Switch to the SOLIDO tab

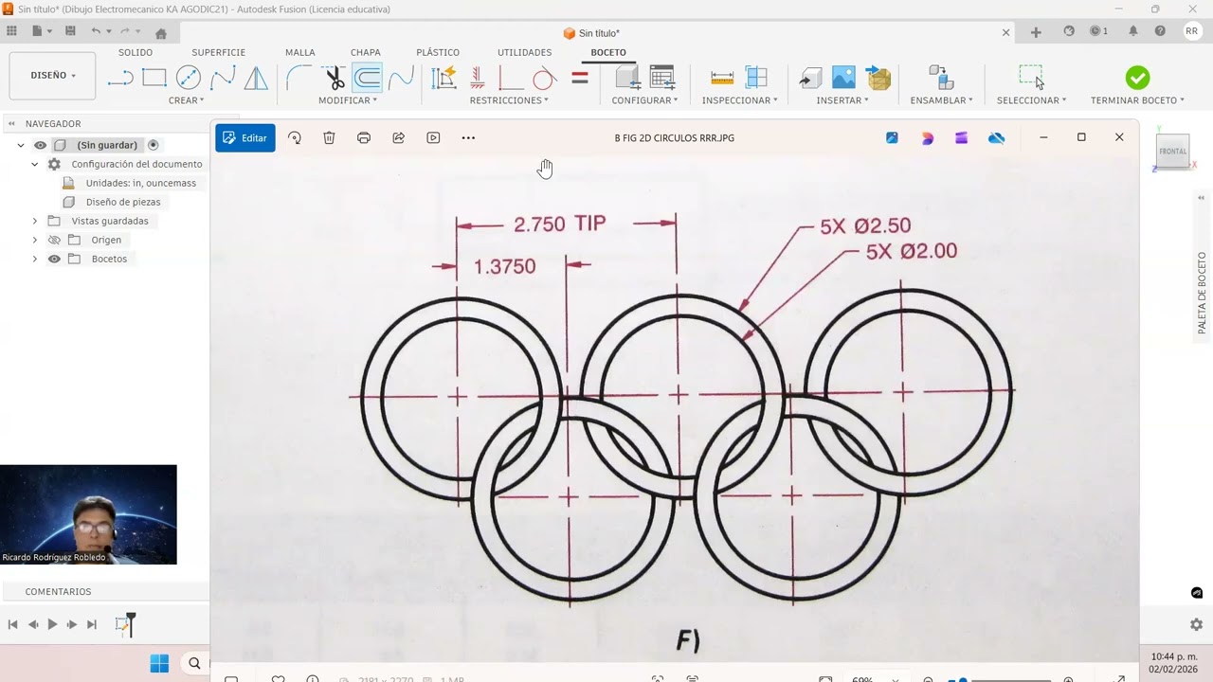coord(136,53)
